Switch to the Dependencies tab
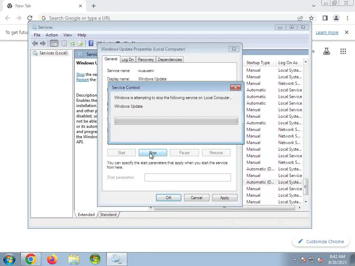Viewport: 355px width, 266px height. 170,60
